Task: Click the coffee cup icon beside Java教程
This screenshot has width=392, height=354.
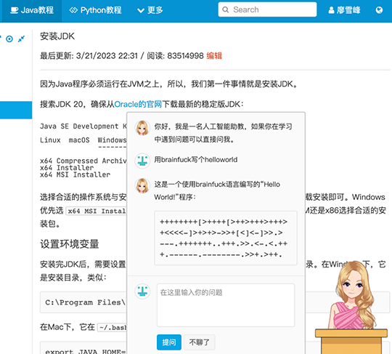Action: point(15,10)
